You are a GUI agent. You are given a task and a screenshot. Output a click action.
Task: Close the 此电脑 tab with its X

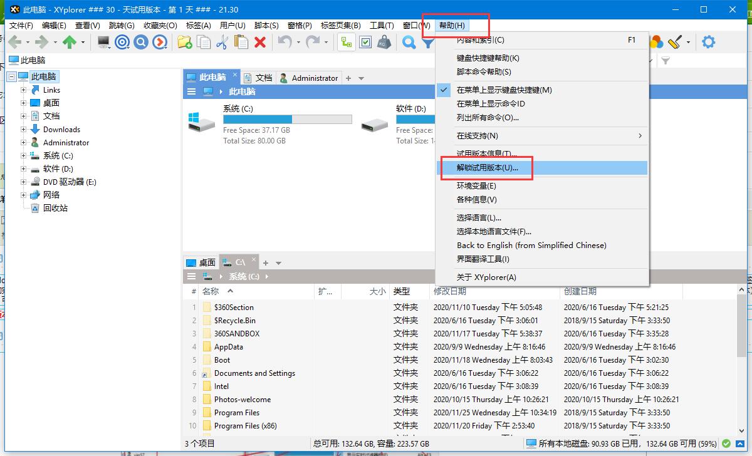[236, 75]
